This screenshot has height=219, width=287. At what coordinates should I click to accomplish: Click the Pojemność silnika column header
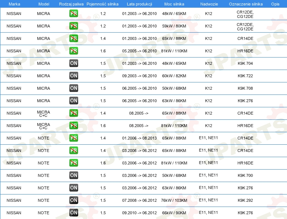[x=102, y=4]
